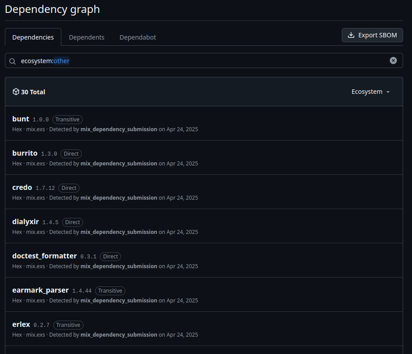
Task: Click version 1.0.0 of bunt
Action: point(41,120)
